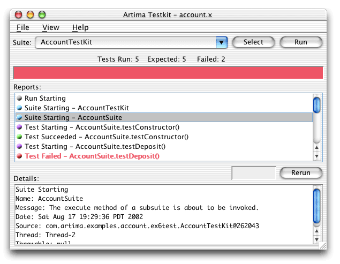The height and width of the screenshot is (264, 340).
Task: Click cyan ball icon beside Suite Starting – AccountSuite
Action: (19, 117)
